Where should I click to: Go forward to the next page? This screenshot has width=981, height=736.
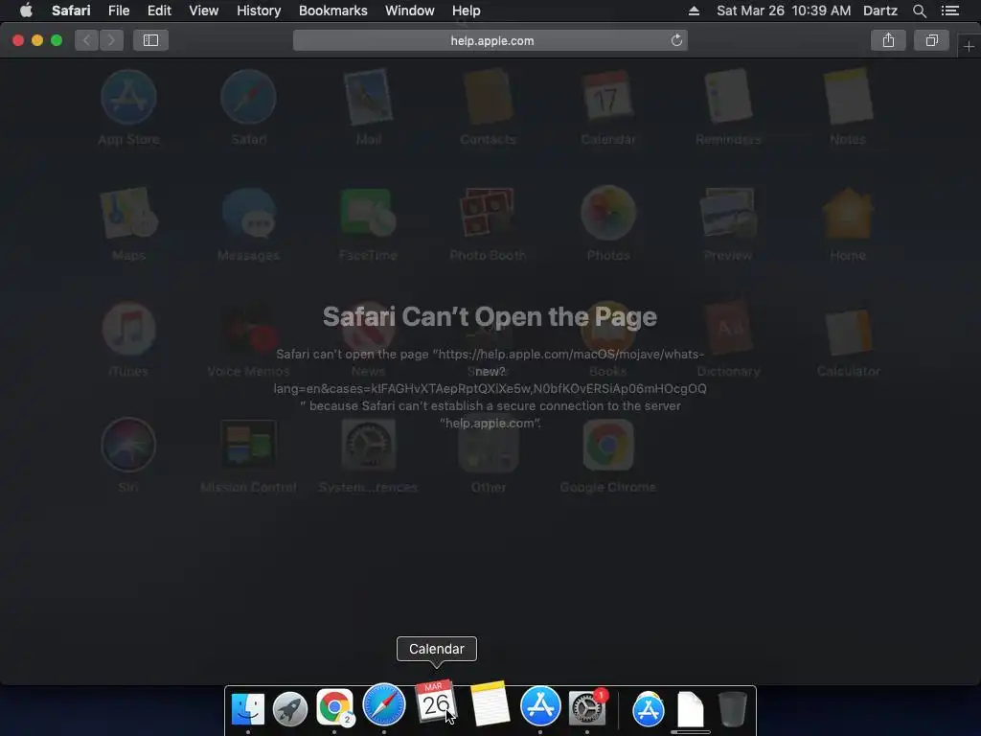point(111,40)
